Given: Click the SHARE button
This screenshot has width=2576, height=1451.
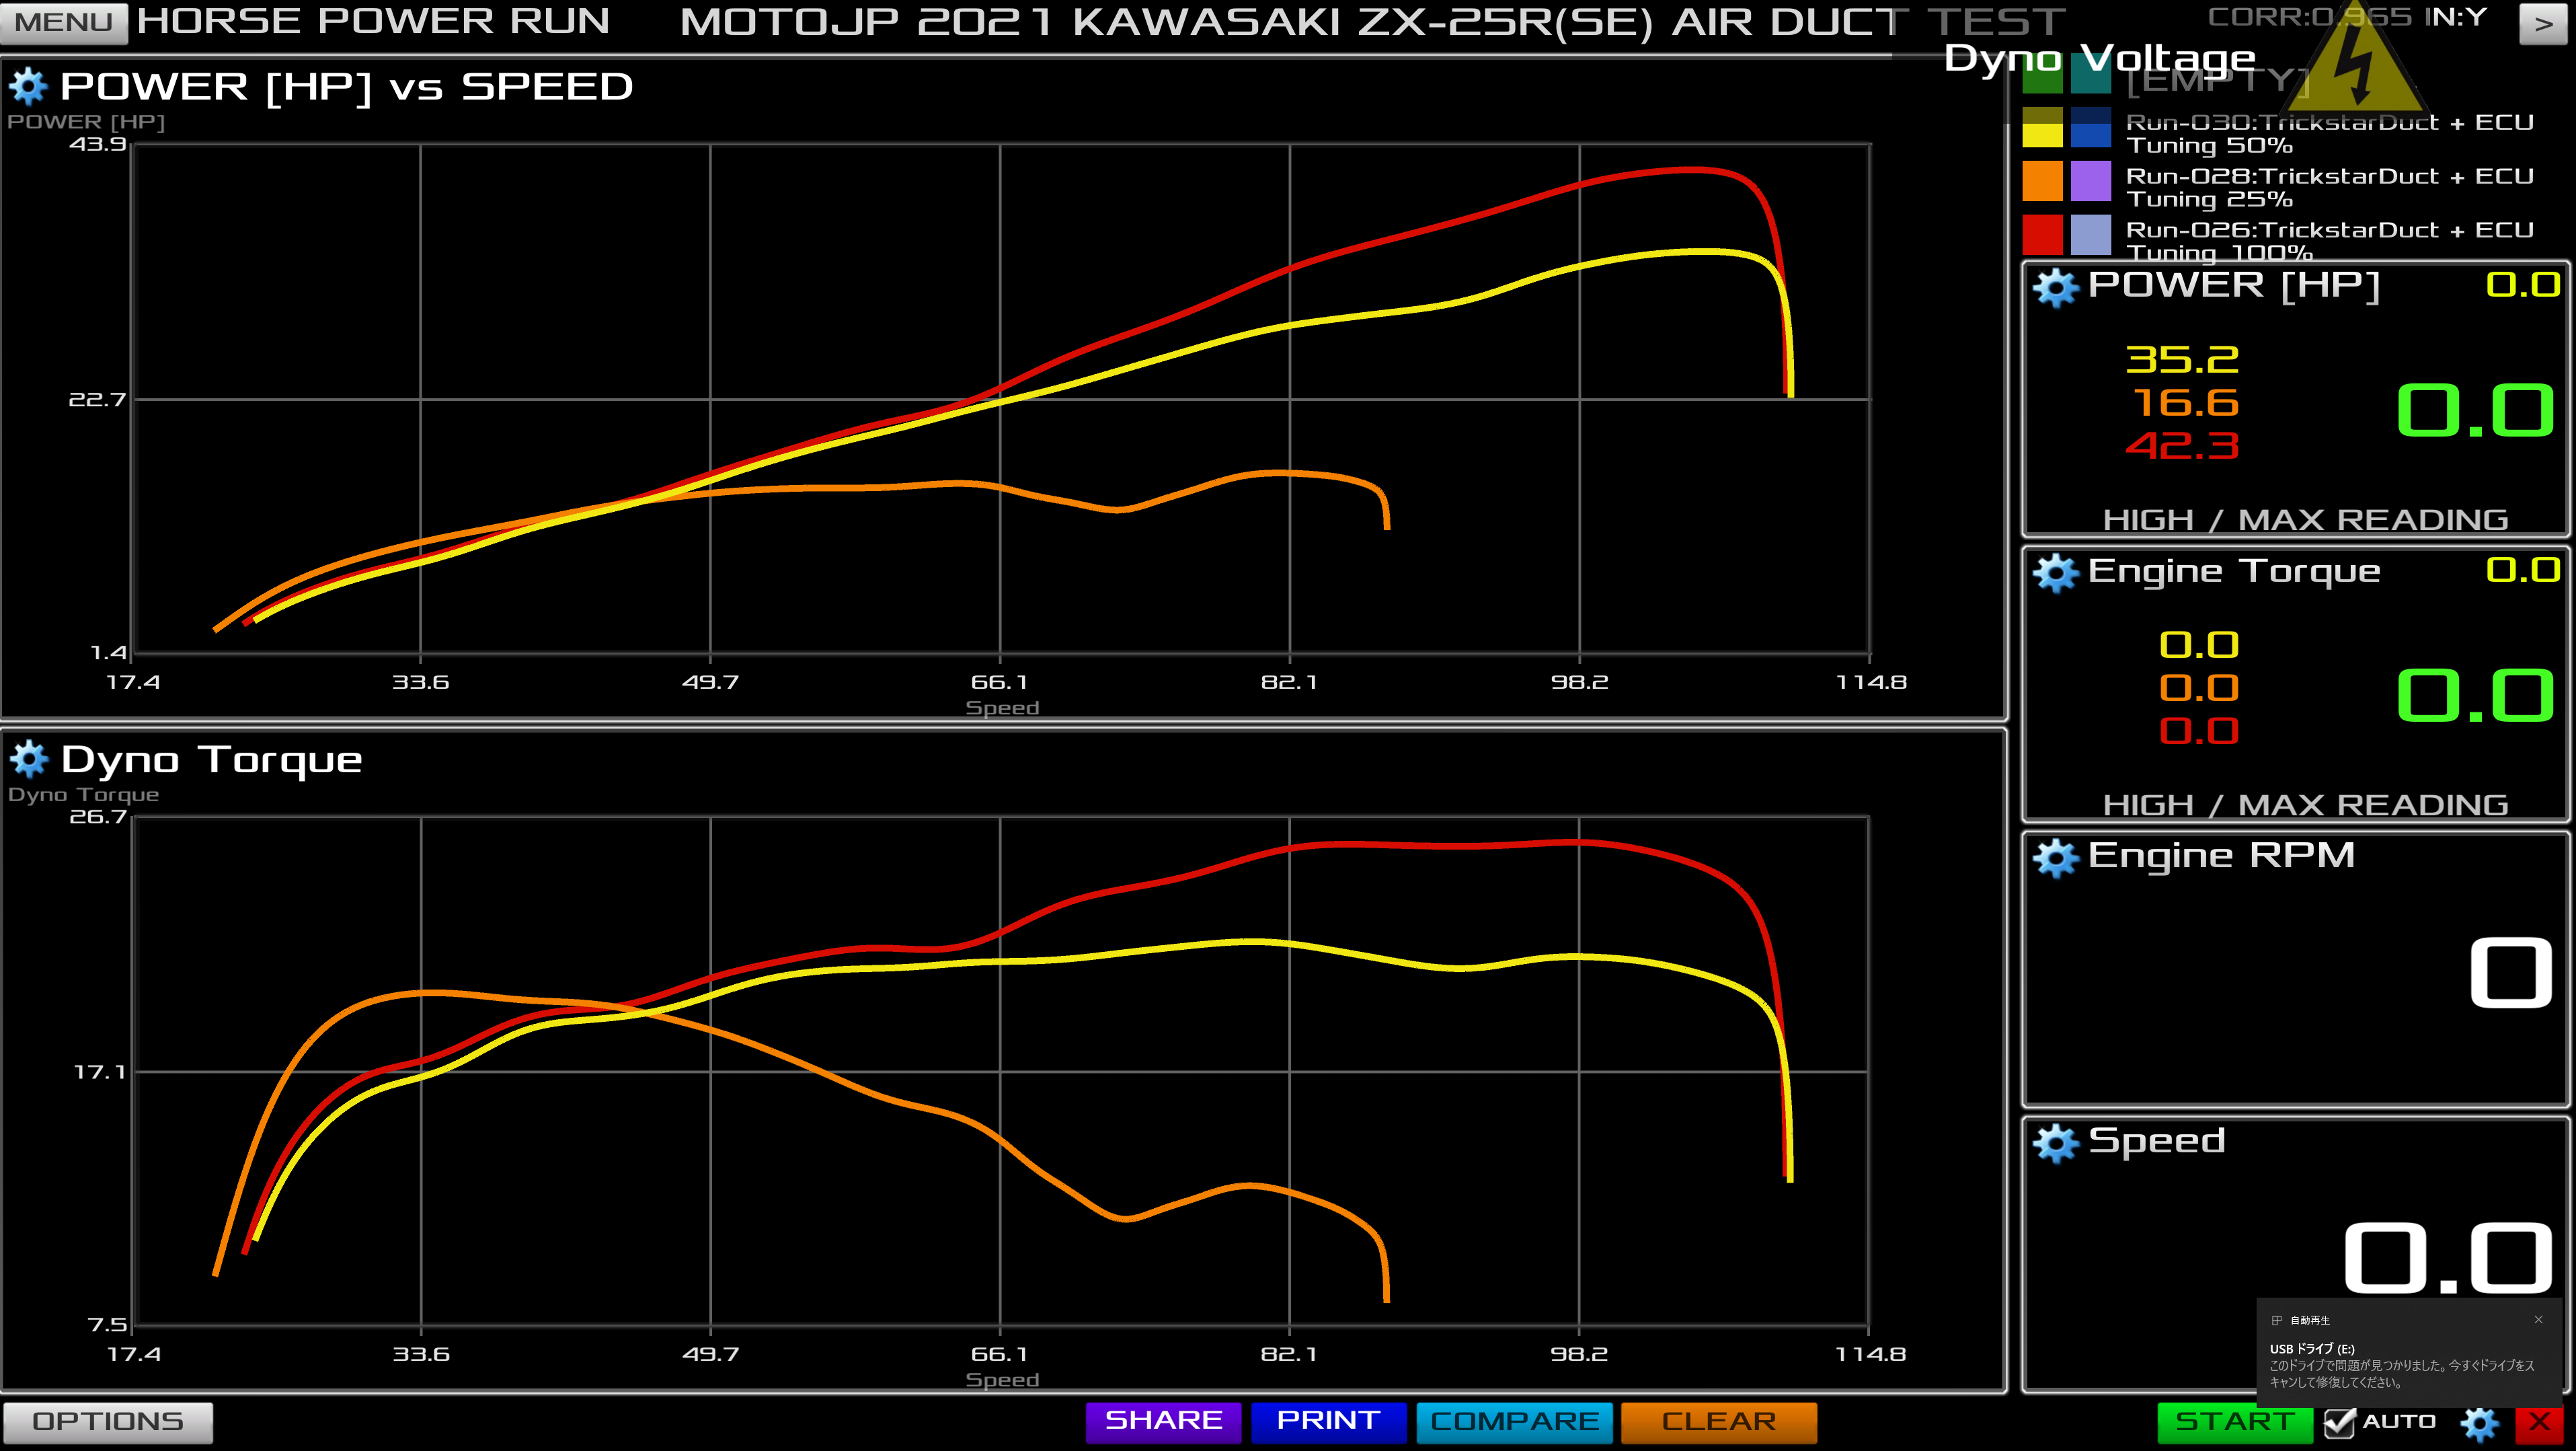Looking at the screenshot, I should click(x=1163, y=1422).
